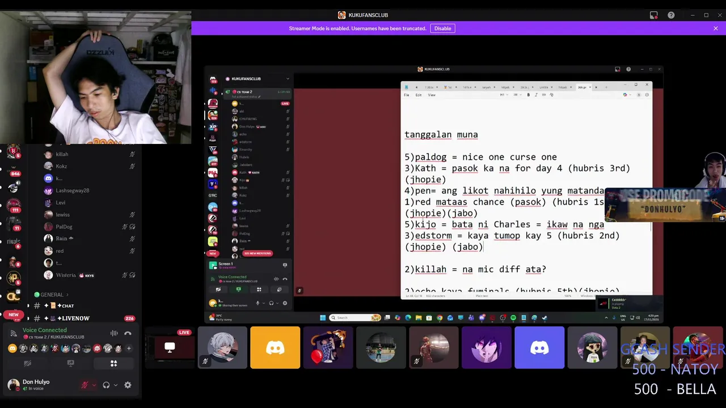This screenshot has width=726, height=408.
Task: Open Activities launcher in the voice panel
Action: pos(113,363)
